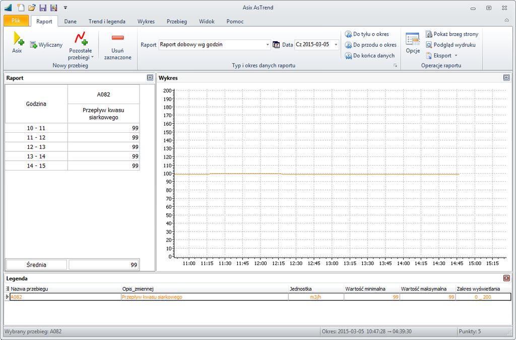Add new Asix trend series
Viewport: 516px width, 340px height.
click(x=18, y=42)
